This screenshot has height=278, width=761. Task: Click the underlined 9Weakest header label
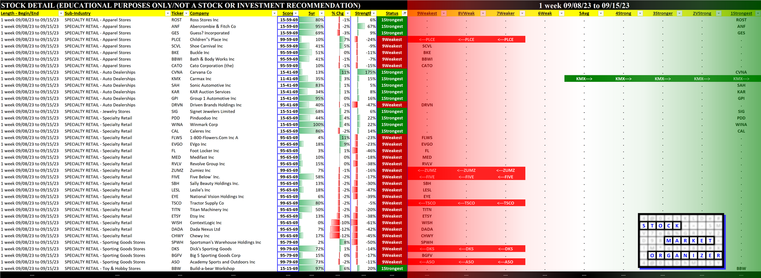click(427, 13)
